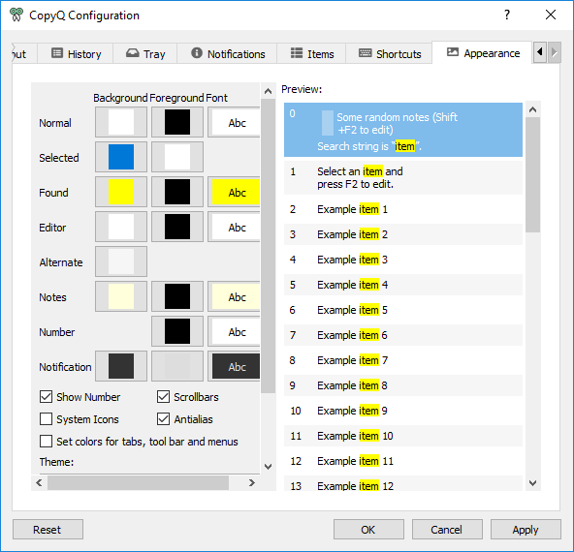Pick Editor foreground color swatch
Viewport: 574px width, 552px height.
point(177,227)
